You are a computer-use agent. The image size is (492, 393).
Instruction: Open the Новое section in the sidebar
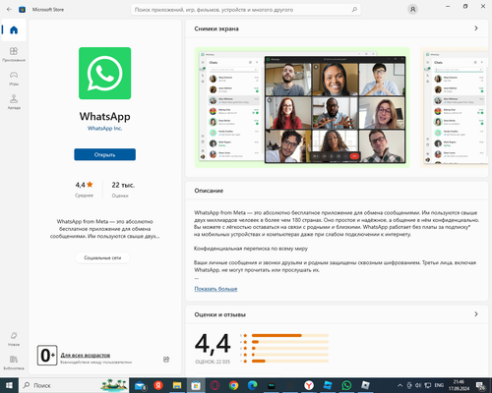14,339
